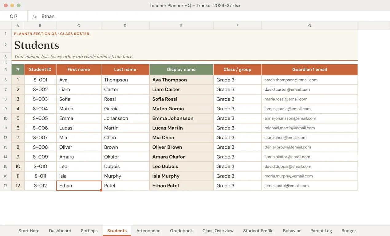
Task: Click the Class / group heading cell
Action: click(237, 69)
